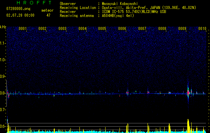The width and height of the screenshot is (210, 133).
Task: Click the Receiving antenna label
Action: pyautogui.click(x=77, y=16)
